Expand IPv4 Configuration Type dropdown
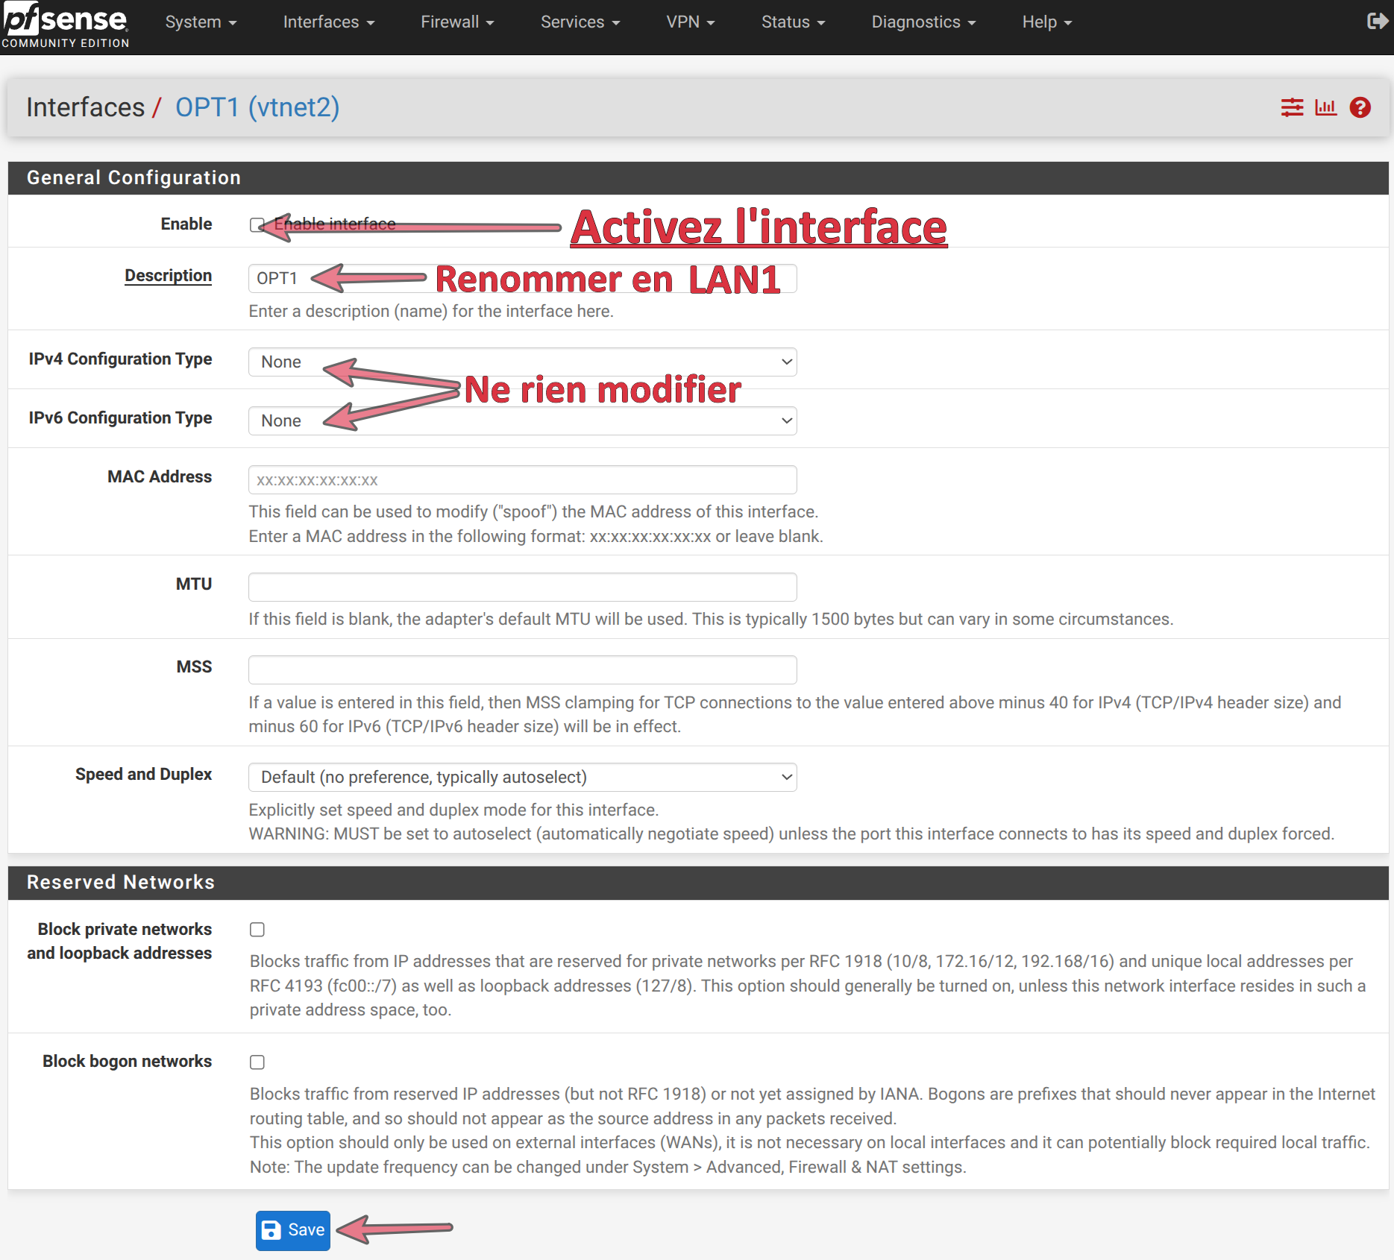This screenshot has height=1260, width=1394. 522,362
